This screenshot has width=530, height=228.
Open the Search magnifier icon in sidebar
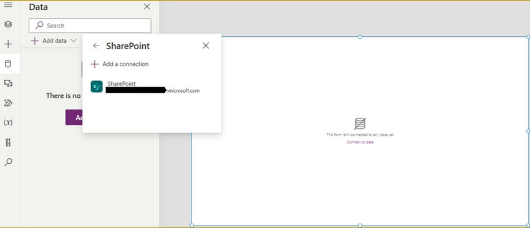8,162
